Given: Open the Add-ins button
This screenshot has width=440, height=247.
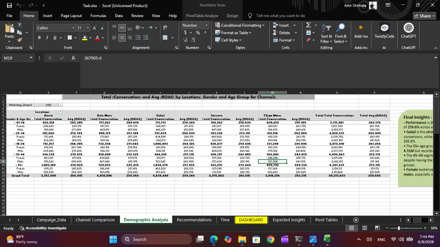Looking at the screenshot, I should coord(361,31).
